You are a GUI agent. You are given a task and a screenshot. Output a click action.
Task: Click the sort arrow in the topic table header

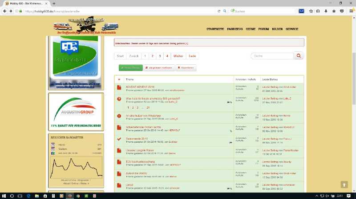click(x=119, y=79)
